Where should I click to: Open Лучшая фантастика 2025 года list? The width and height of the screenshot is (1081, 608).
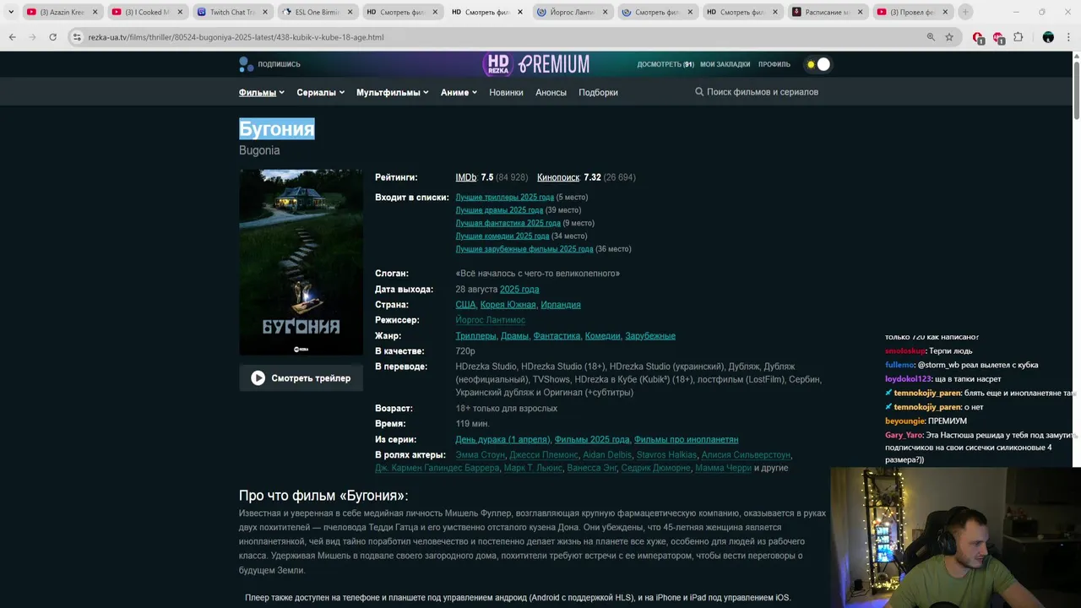[x=508, y=223]
